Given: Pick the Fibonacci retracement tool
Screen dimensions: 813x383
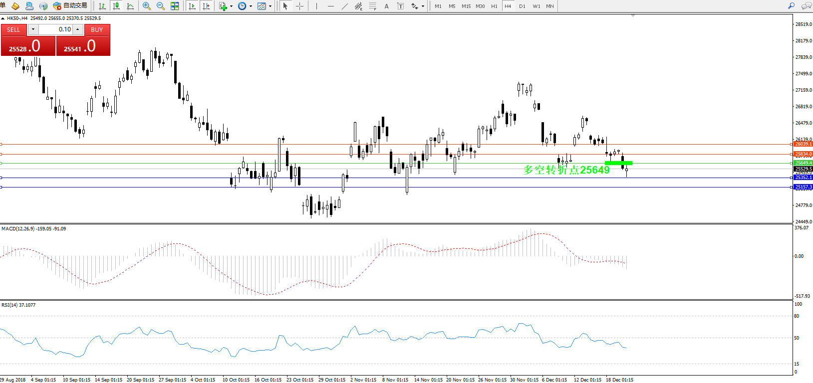Looking at the screenshot, I should click(373, 6).
